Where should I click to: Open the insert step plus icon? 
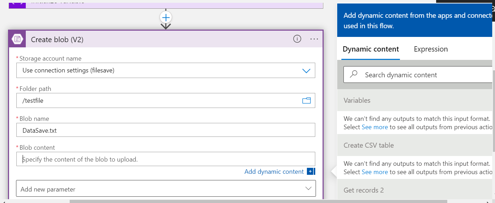[166, 17]
